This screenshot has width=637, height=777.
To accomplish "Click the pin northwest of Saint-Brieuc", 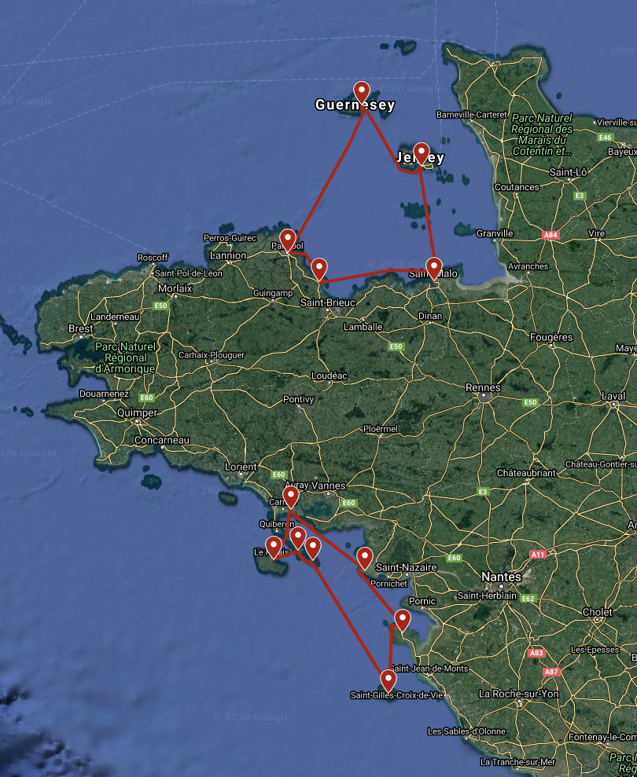I will 319,269.
